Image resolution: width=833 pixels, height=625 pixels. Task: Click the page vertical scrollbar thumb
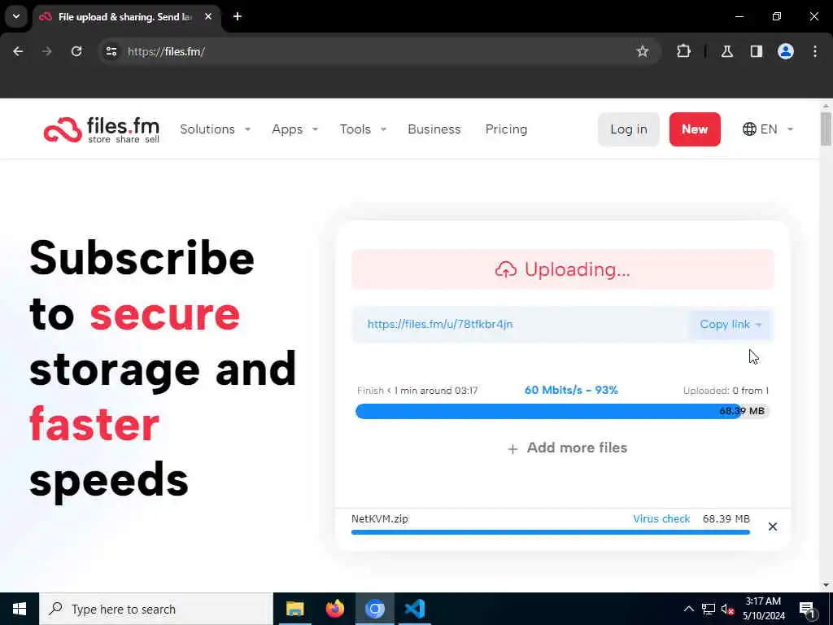click(825, 129)
